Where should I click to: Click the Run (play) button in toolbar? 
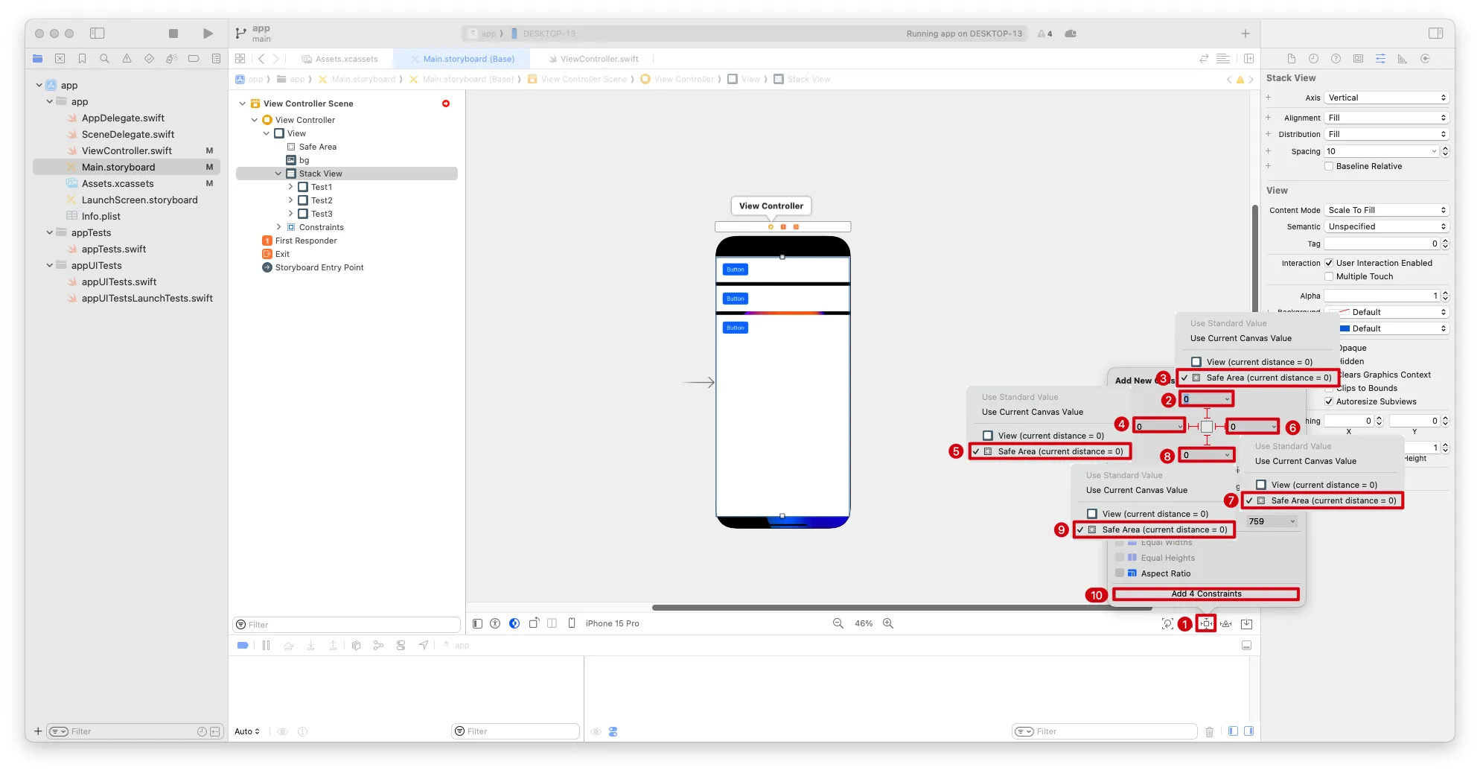pyautogui.click(x=208, y=34)
